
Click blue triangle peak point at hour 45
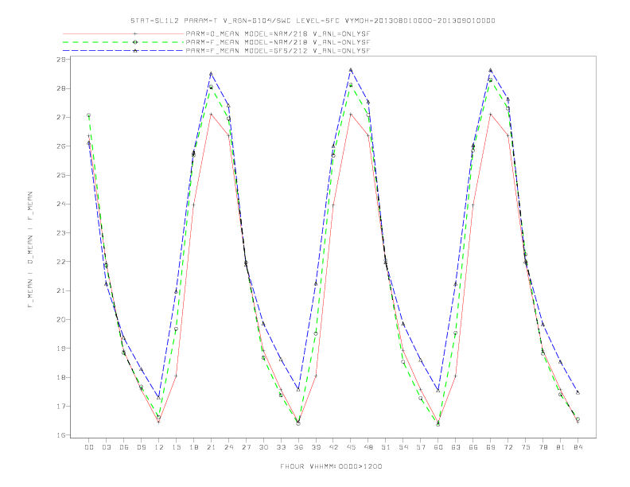(x=351, y=70)
